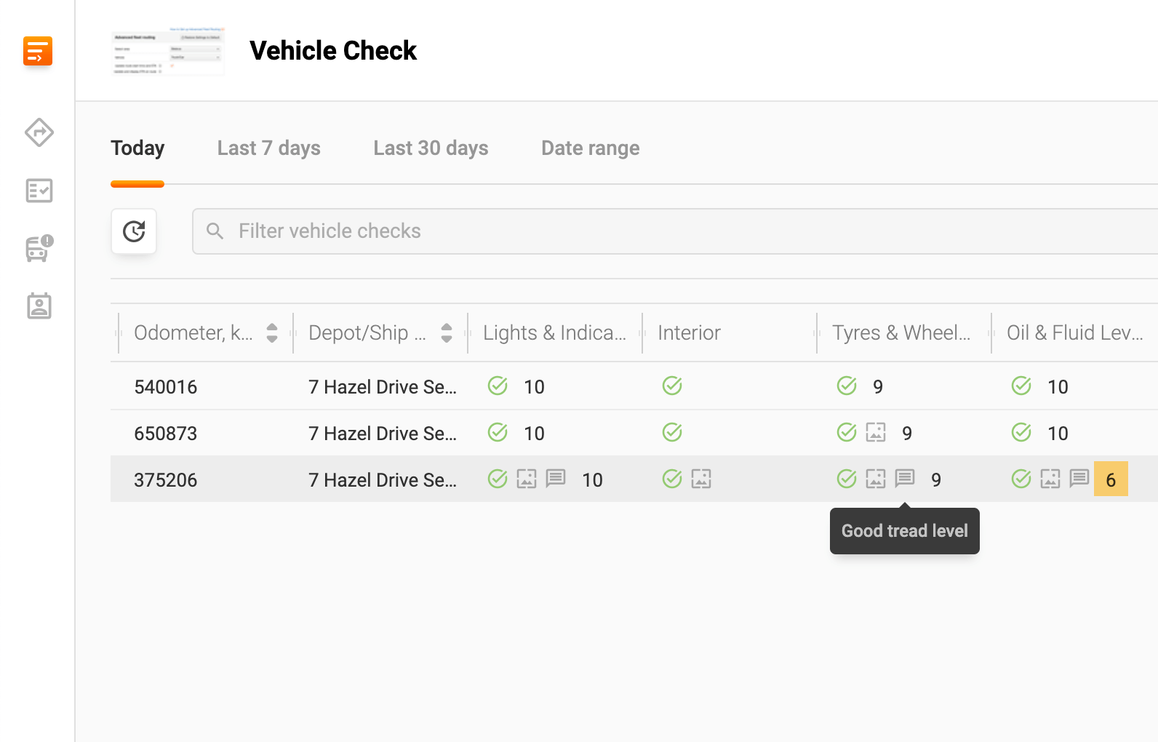Viewport: 1158px width, 742px height.
Task: Click the Interior check mark in row 540016
Action: [x=672, y=386]
